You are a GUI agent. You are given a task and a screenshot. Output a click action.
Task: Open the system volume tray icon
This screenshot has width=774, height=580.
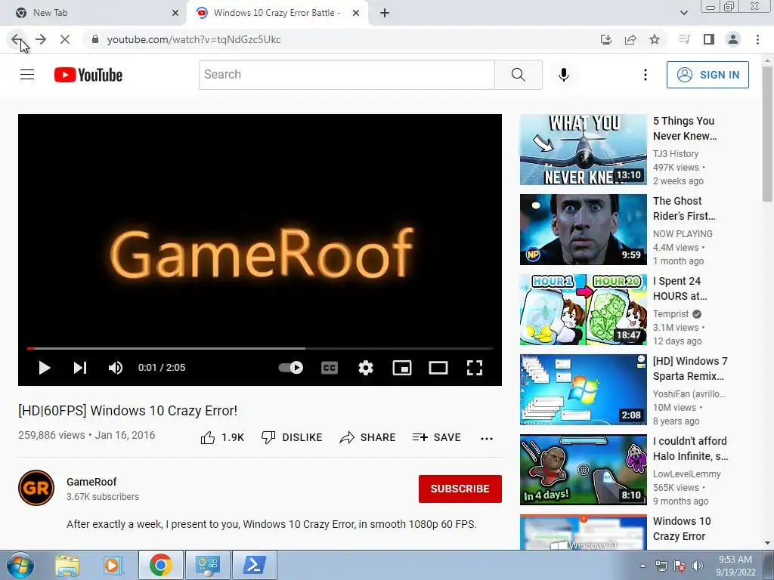[698, 566]
